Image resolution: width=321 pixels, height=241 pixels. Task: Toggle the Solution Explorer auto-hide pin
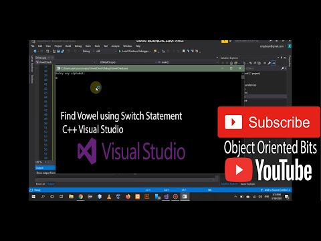point(282,58)
